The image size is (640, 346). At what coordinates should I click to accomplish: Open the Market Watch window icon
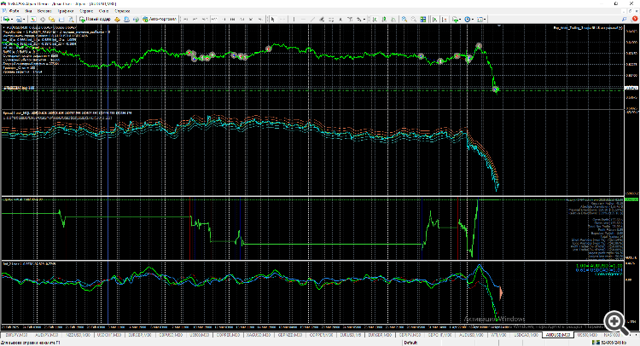pos(33,19)
